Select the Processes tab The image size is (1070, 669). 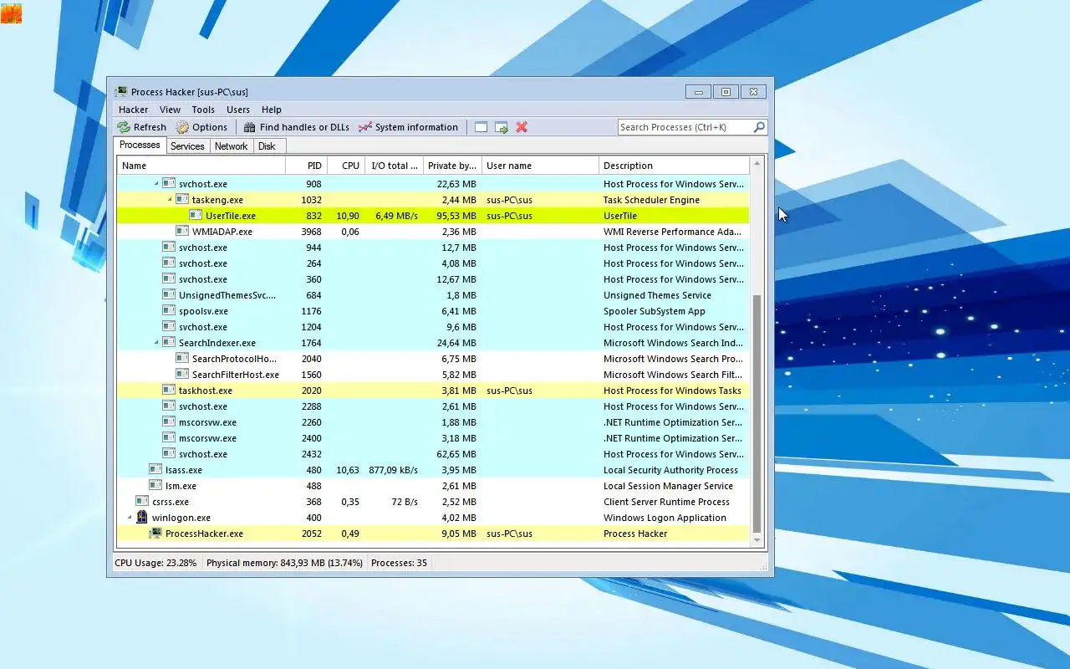(140, 145)
